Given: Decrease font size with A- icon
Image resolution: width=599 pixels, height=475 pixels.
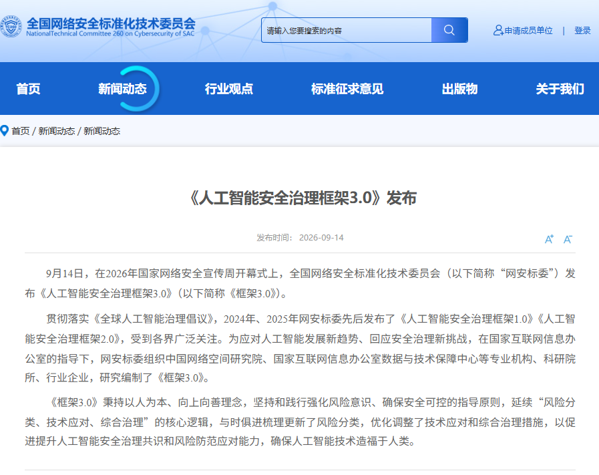Looking at the screenshot, I should (x=568, y=239).
